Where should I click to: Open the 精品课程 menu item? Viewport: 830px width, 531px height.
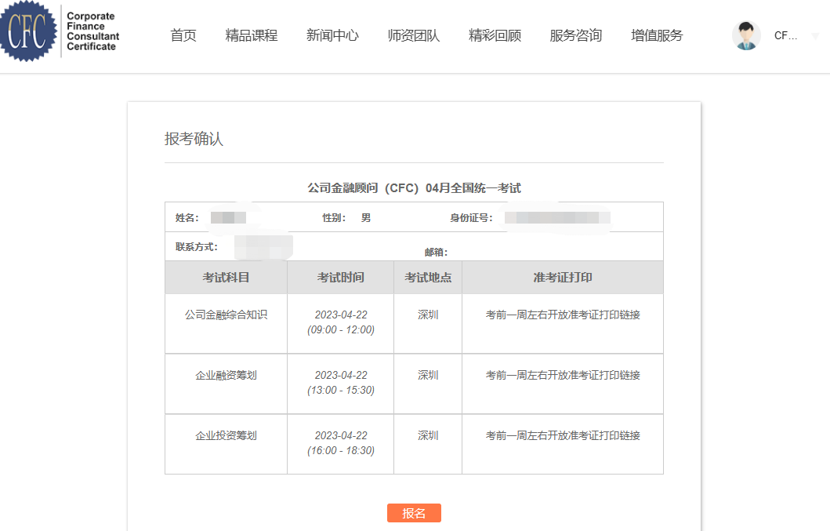tap(252, 35)
